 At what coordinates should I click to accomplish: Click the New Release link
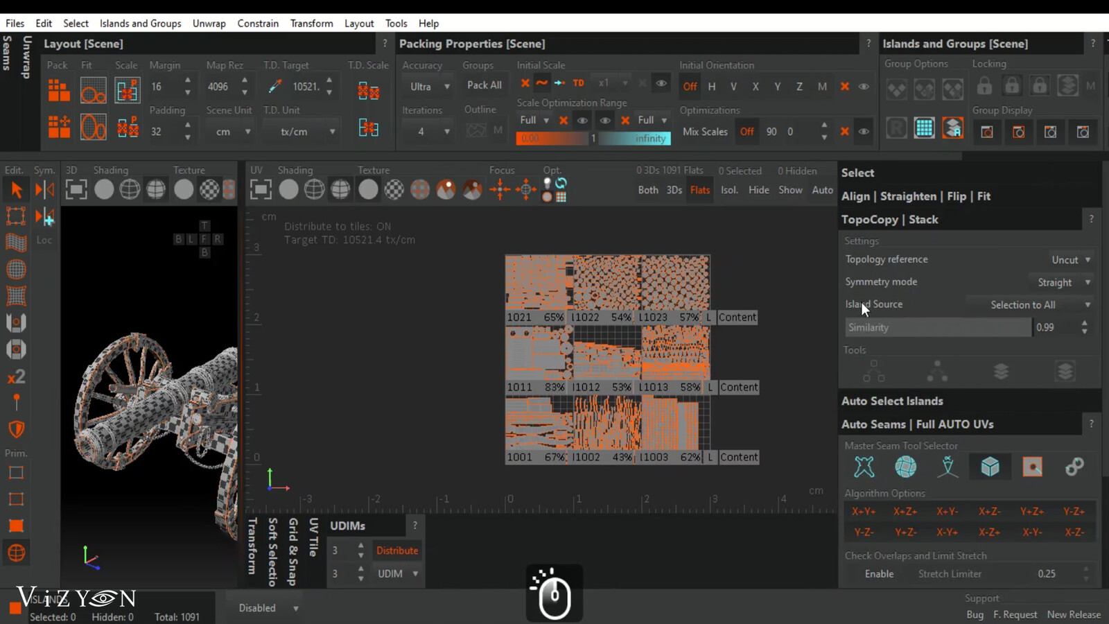click(x=1074, y=614)
